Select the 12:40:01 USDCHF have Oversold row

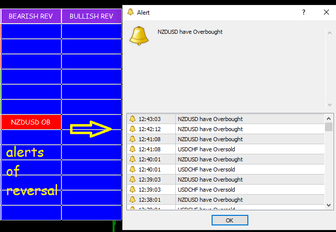click(x=226, y=169)
